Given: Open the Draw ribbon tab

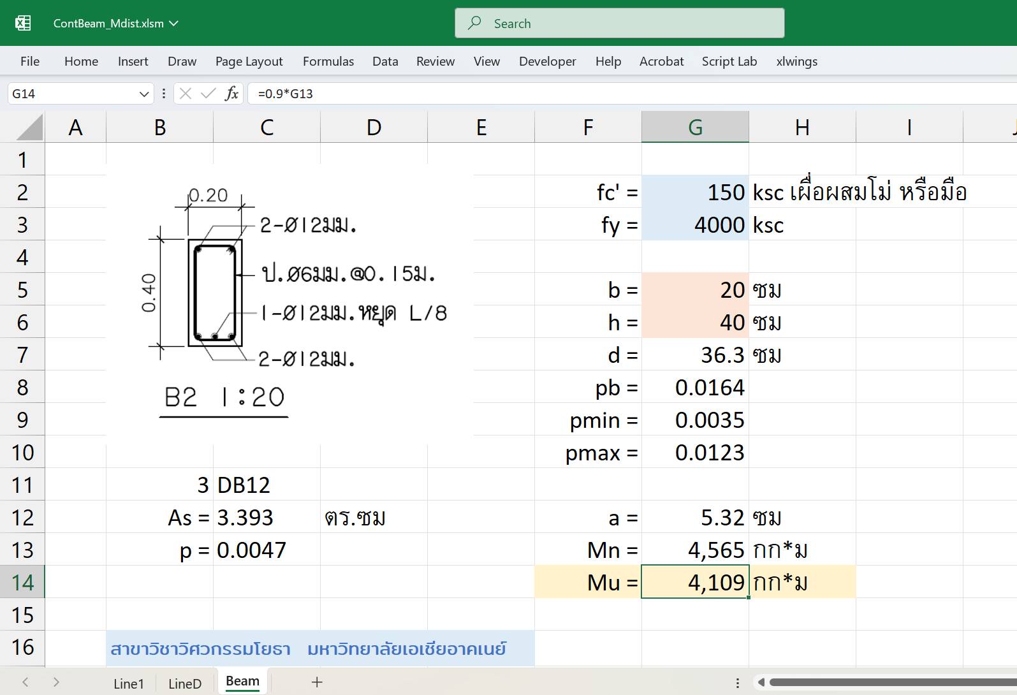Looking at the screenshot, I should click(x=182, y=61).
